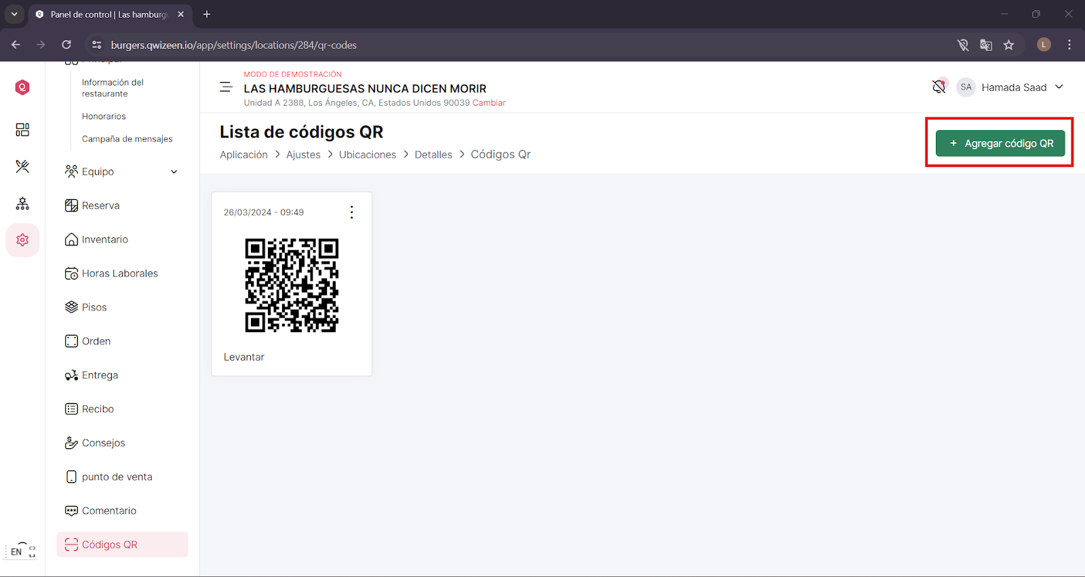Click the Consejos hand-coin icon

(x=71, y=443)
